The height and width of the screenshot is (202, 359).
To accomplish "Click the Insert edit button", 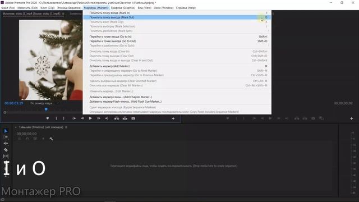I will coord(117,118).
